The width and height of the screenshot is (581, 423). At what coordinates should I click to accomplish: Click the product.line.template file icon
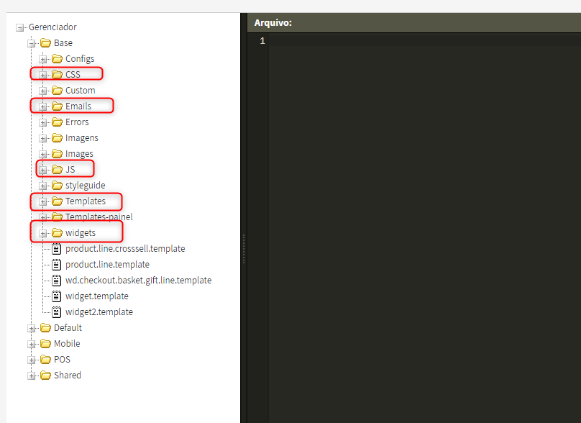(x=56, y=265)
